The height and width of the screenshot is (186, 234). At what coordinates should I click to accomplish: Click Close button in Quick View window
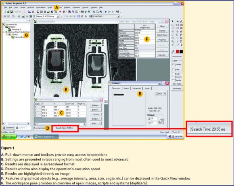point(162,26)
